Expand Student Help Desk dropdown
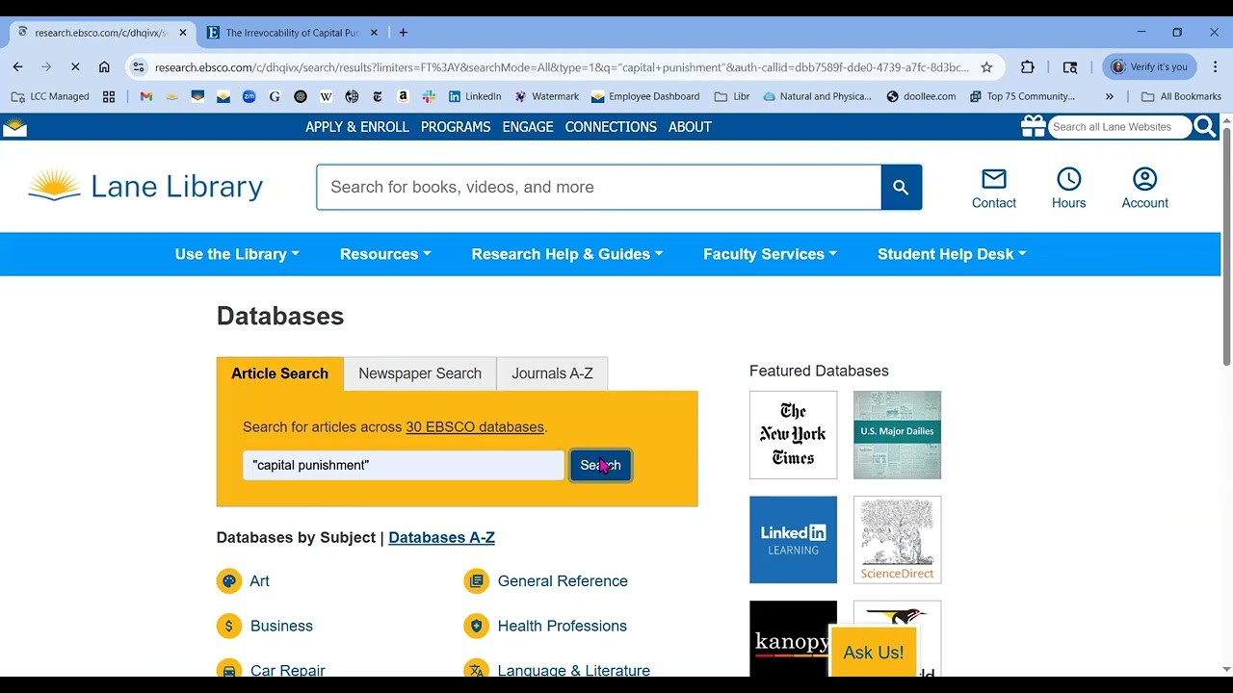1233x693 pixels. coord(952,254)
